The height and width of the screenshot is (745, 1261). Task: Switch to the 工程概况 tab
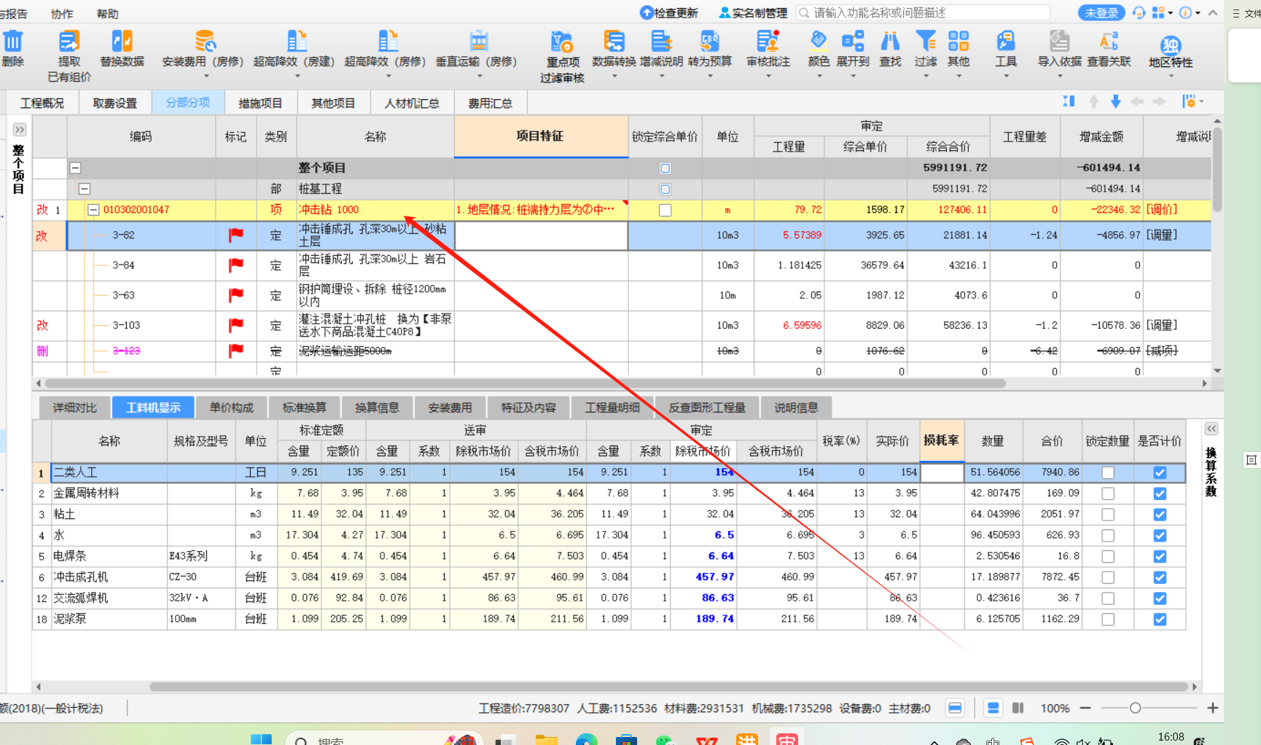[42, 103]
